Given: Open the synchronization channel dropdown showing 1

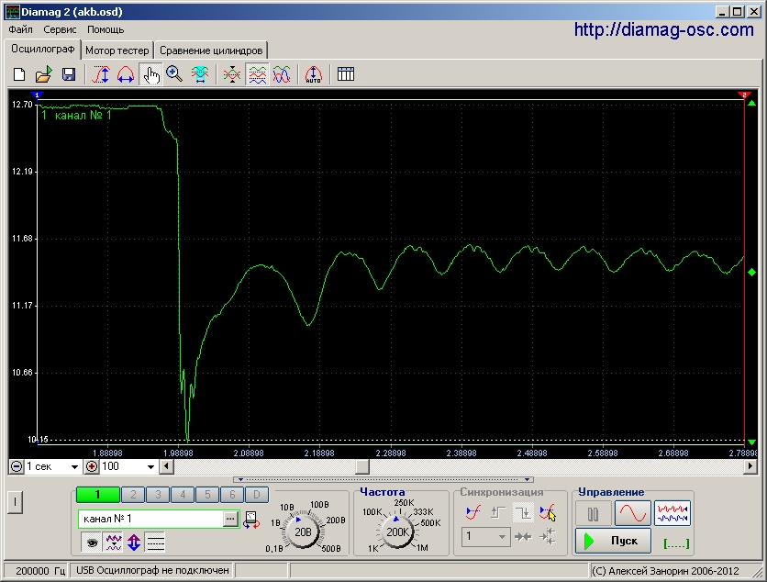Looking at the screenshot, I should [x=485, y=537].
